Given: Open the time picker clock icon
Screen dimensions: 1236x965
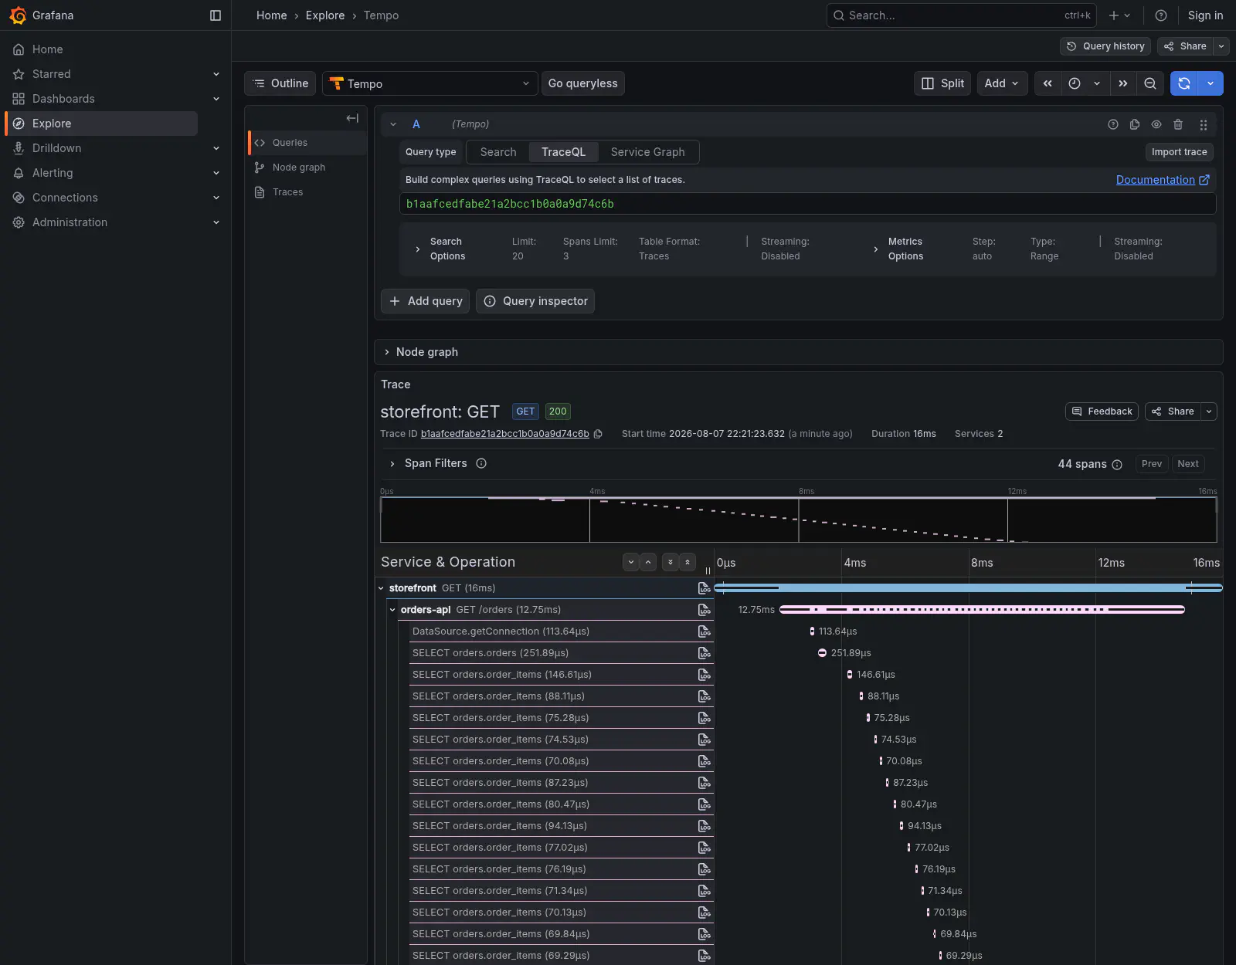Looking at the screenshot, I should (1075, 83).
